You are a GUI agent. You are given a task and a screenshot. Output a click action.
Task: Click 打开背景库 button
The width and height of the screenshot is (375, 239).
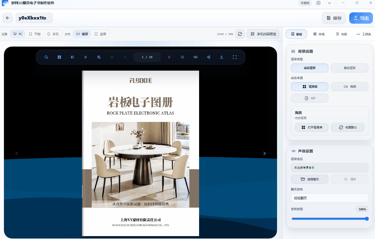coord(312,127)
